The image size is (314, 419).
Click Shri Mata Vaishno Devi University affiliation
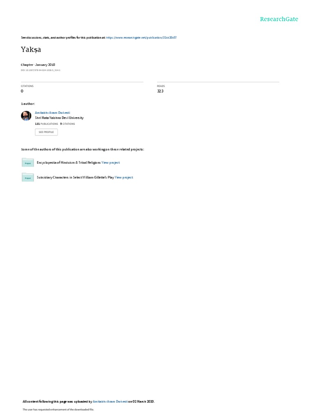[x=59, y=117]
